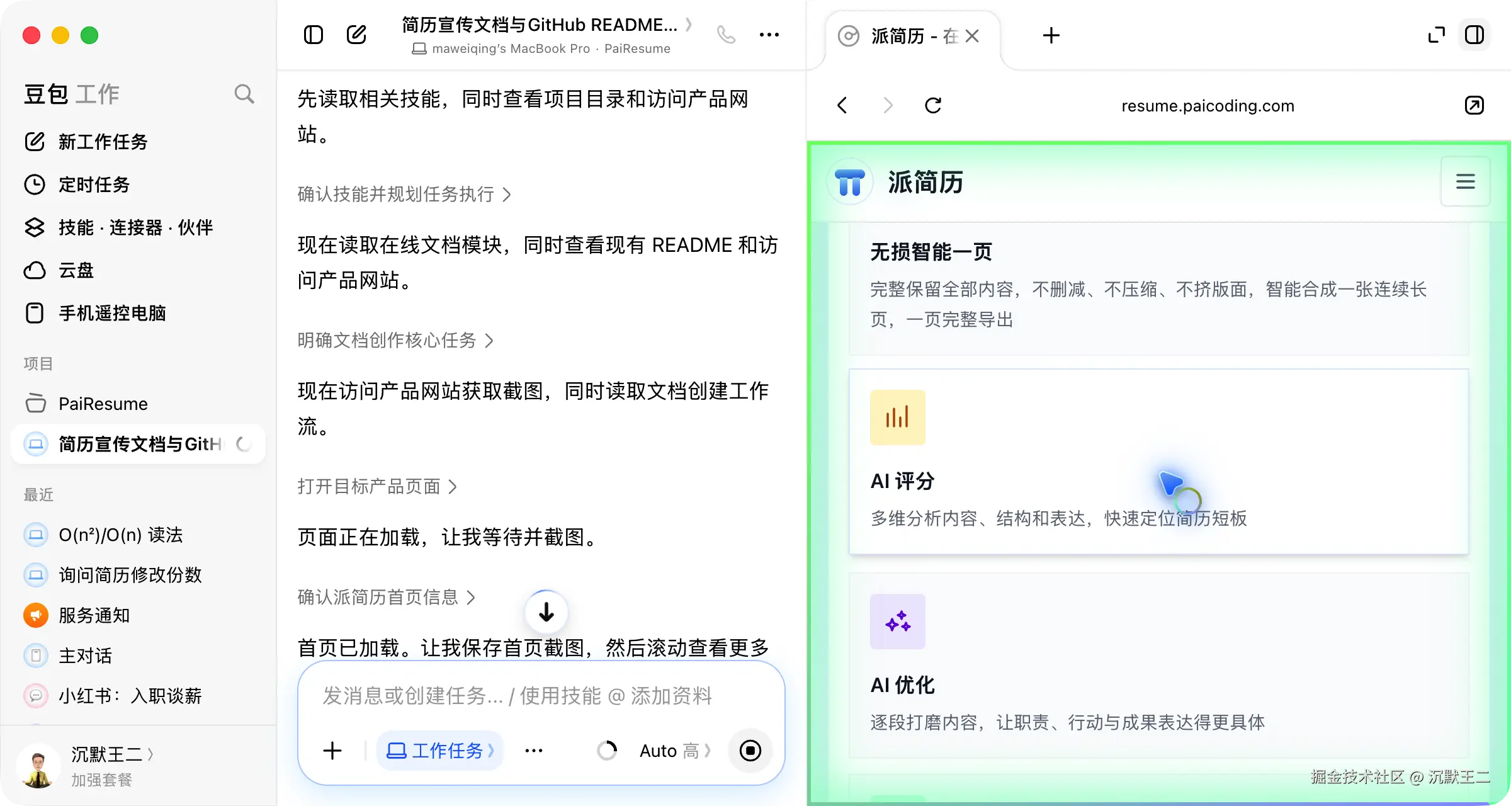Reload the resume.paicoding.com page
Viewport: 1511px width, 806px height.
point(933,105)
